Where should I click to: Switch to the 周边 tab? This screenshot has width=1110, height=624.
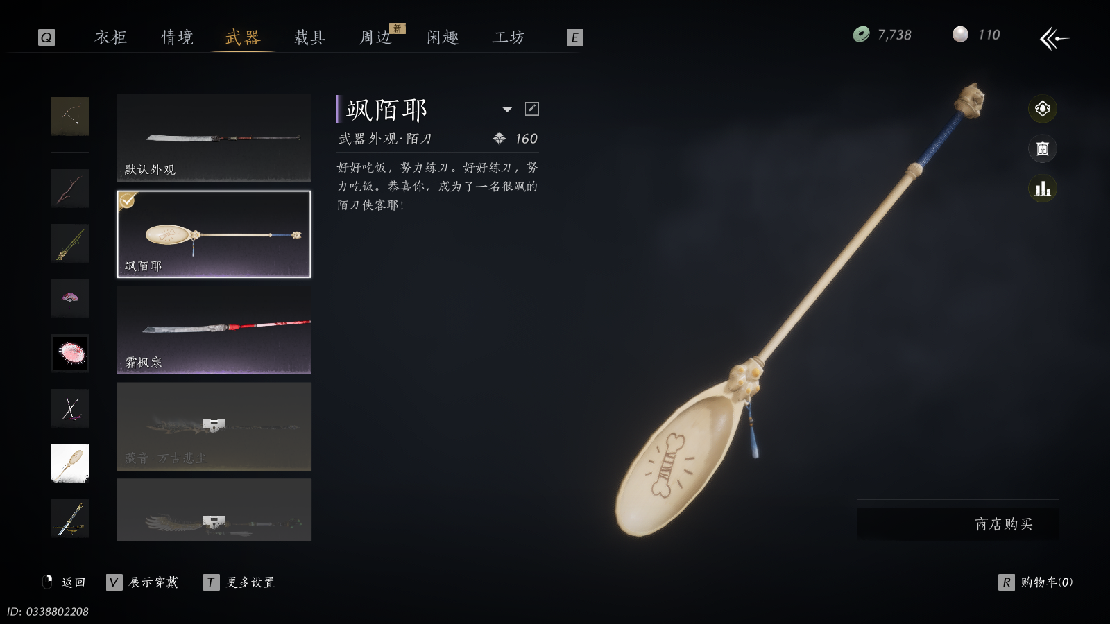(376, 37)
